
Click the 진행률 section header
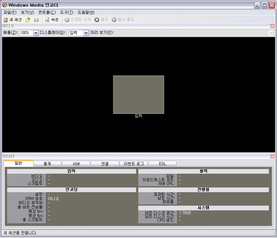tap(203, 190)
